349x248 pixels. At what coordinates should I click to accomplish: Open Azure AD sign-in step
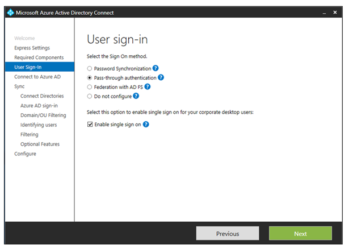[39, 105]
